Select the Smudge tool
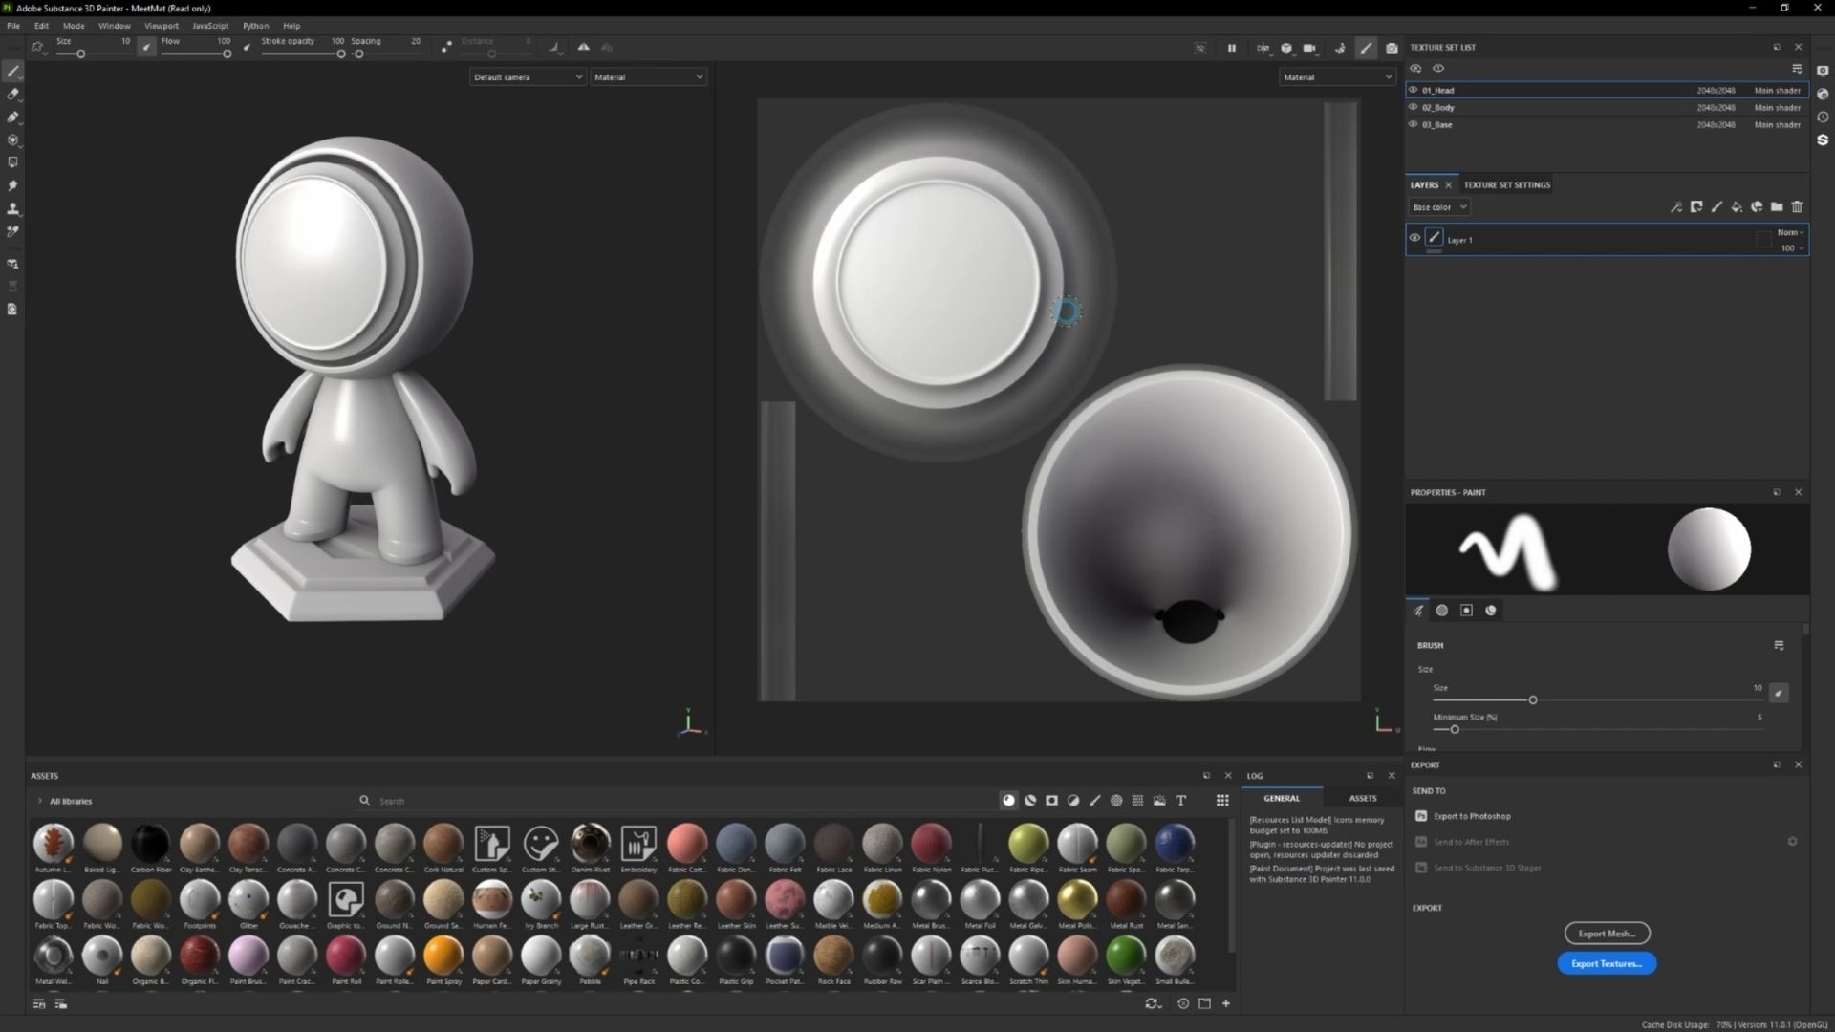 click(12, 185)
